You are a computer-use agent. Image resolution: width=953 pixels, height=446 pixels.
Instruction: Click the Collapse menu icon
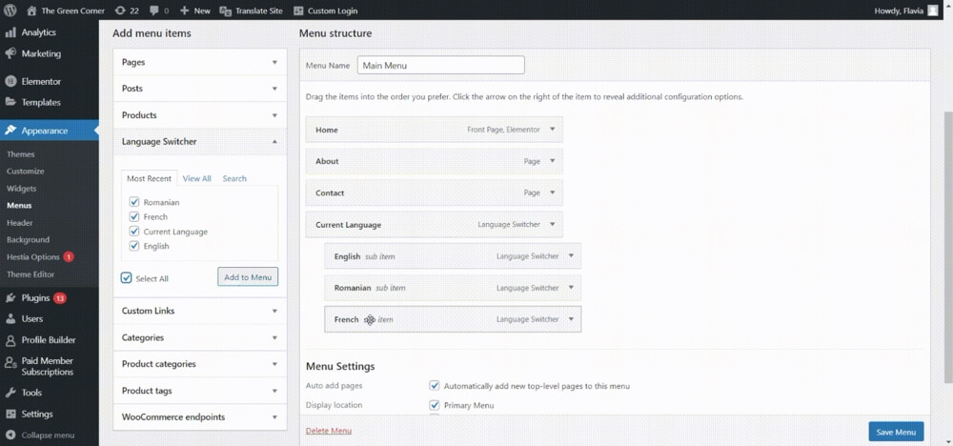click(x=10, y=435)
